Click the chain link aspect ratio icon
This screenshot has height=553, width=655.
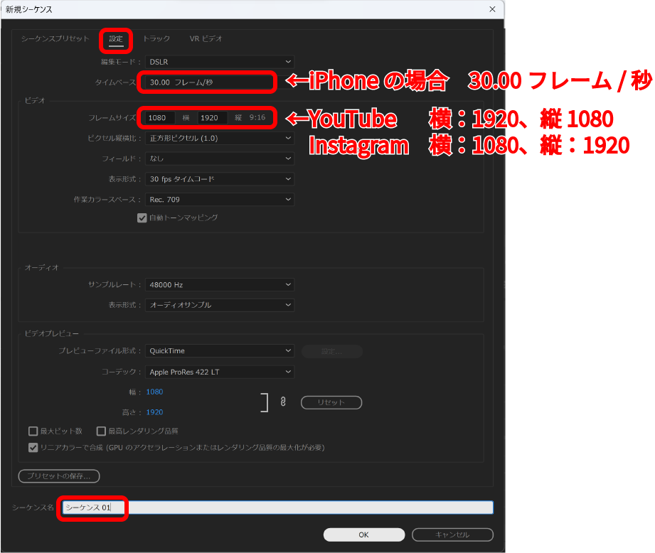pyautogui.click(x=283, y=402)
